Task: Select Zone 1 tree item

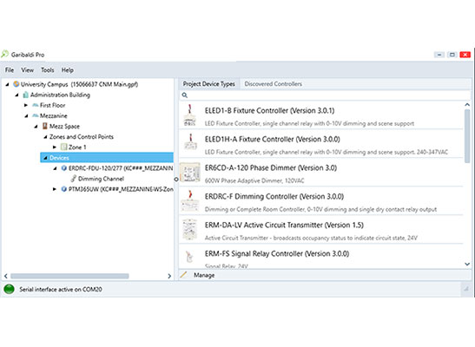Action: coord(77,147)
